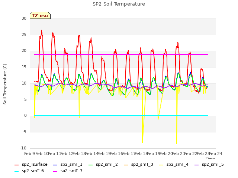Click the blue sp2_smT_1 legend swatch
The image size is (238, 178).
[55, 165]
